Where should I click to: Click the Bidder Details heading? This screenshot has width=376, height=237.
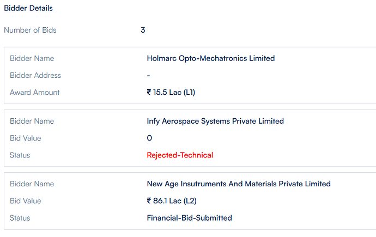[28, 8]
